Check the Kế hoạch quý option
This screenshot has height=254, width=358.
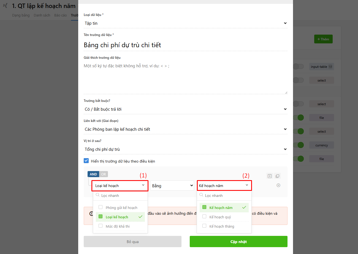coord(204,217)
